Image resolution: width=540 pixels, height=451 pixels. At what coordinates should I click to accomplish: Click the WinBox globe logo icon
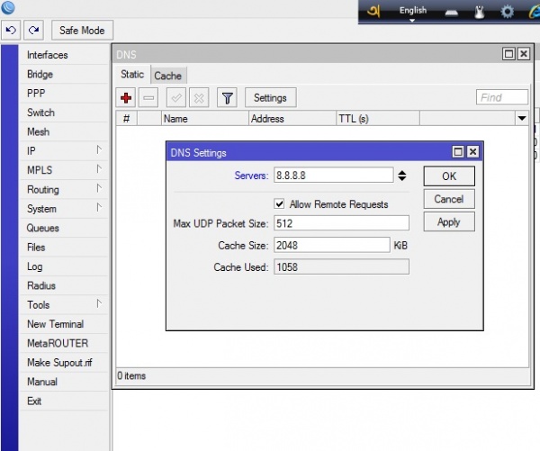(7, 7)
